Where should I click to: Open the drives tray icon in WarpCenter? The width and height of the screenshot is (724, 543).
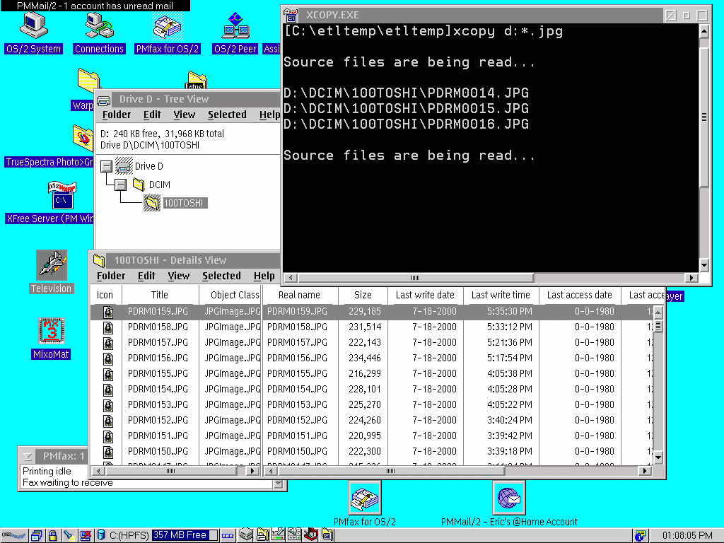(x=245, y=535)
